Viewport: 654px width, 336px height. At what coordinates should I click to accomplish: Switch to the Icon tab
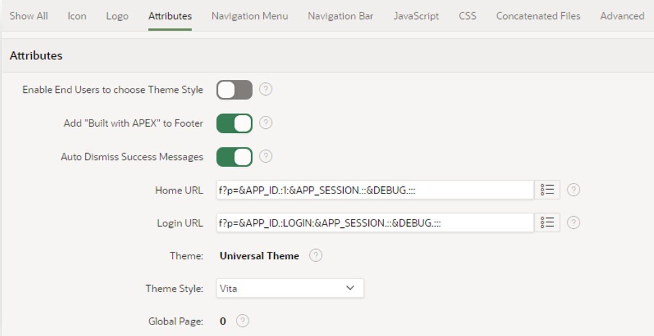pos(77,16)
